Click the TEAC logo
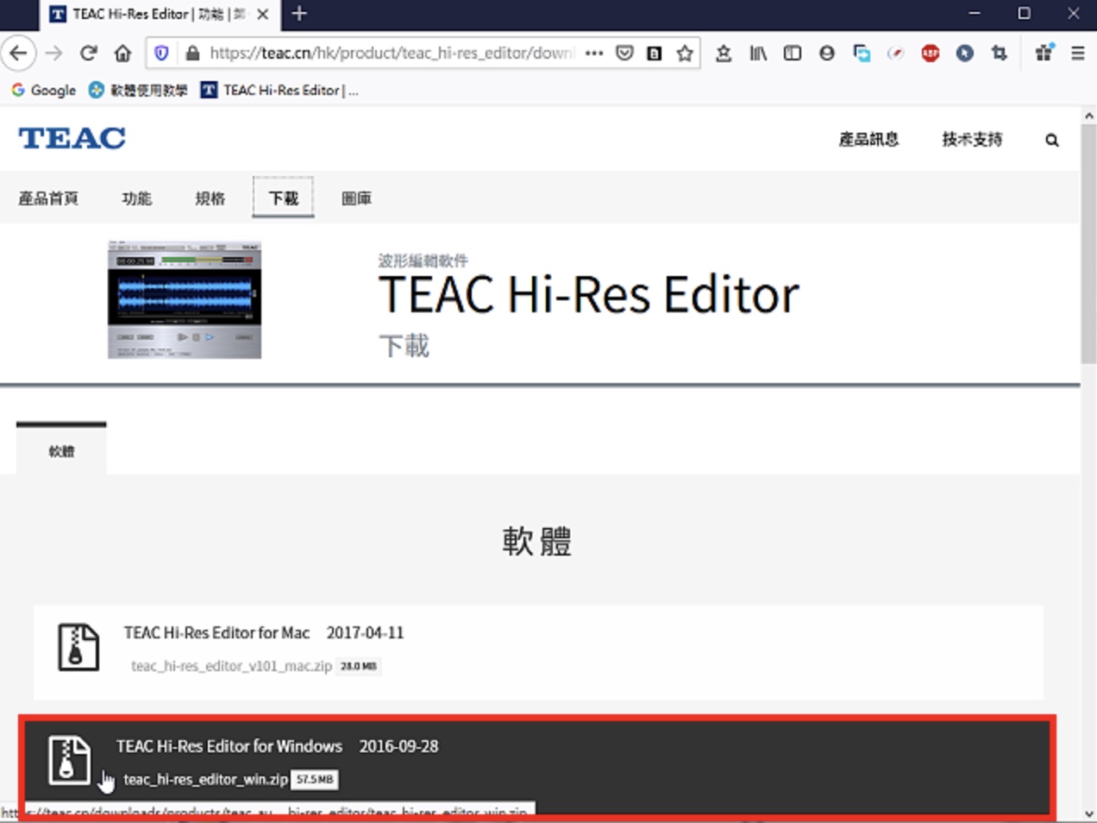1097x823 pixels. coord(72,138)
